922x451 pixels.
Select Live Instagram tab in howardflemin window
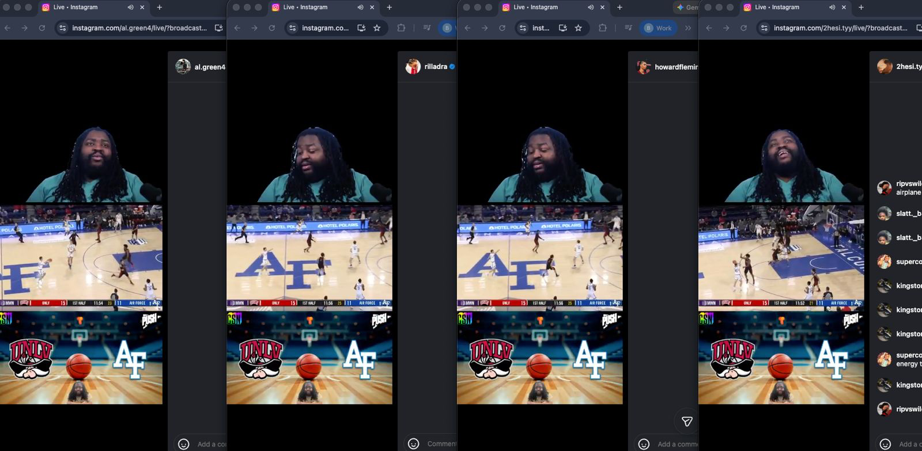(x=553, y=7)
